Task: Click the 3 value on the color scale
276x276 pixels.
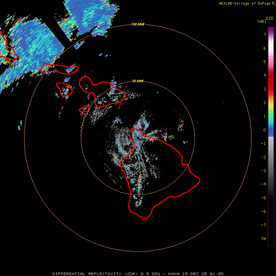Action: [265, 89]
